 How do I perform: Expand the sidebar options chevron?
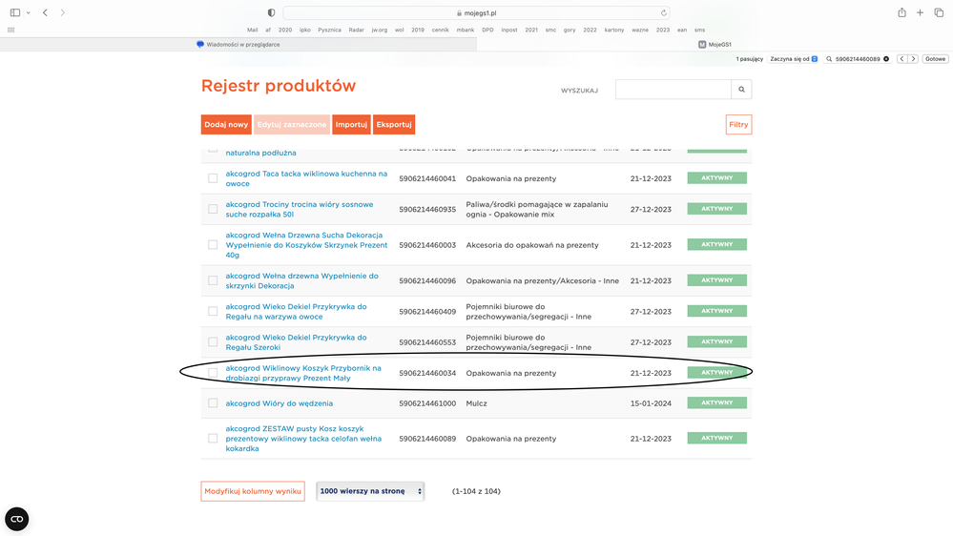click(29, 12)
